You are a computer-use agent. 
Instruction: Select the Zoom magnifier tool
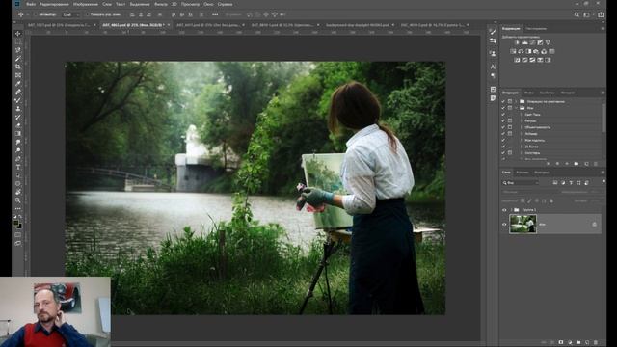coord(18,200)
